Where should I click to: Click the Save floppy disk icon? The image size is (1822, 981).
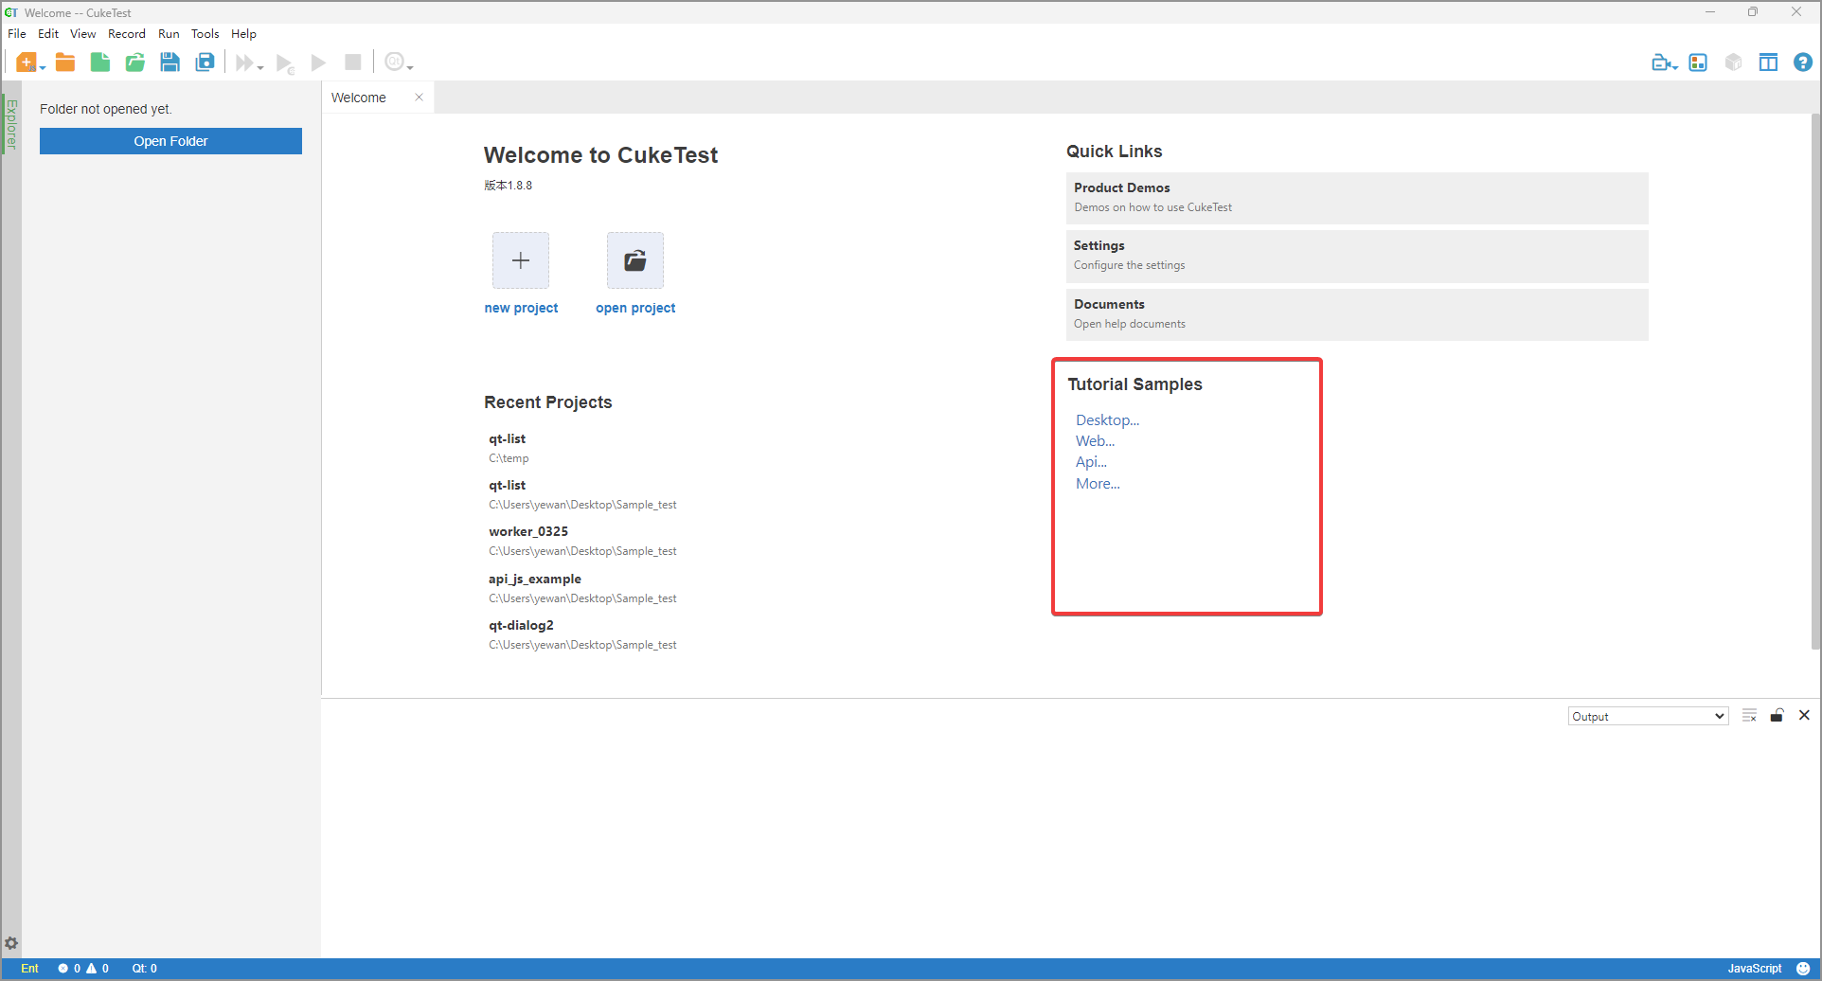(170, 62)
